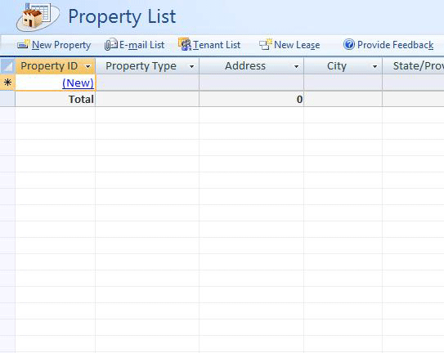Click the Total row selector box
The image size is (444, 353).
[x=7, y=99]
